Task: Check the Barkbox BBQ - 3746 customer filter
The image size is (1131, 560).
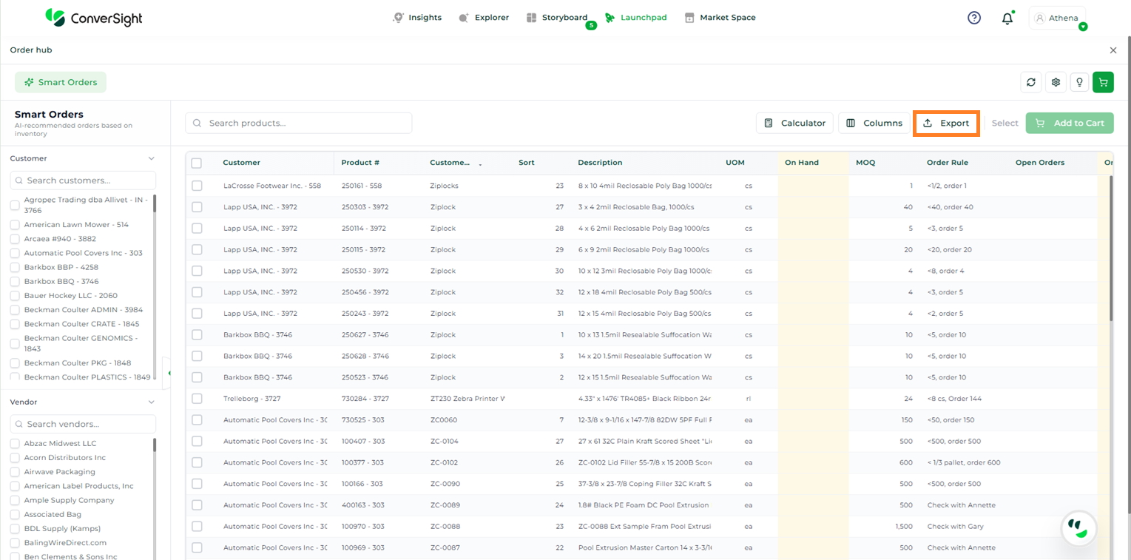Action: (x=15, y=282)
